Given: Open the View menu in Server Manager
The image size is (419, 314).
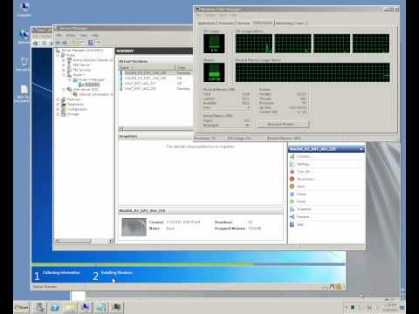Looking at the screenshot, I should [84, 35].
